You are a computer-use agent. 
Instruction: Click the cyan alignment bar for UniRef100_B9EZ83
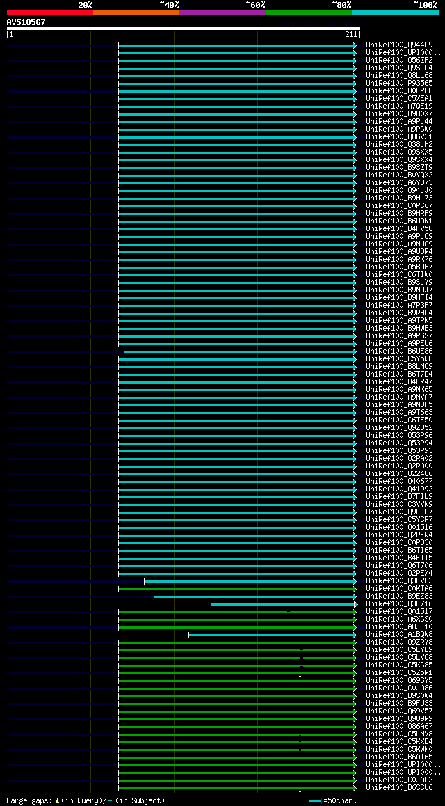[254, 596]
